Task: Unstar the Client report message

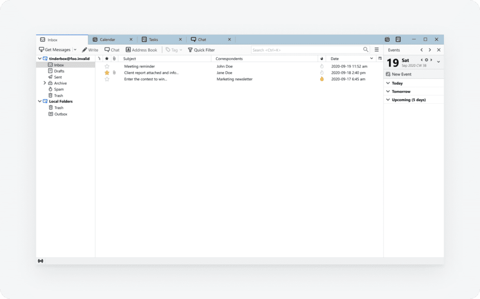Action: [x=107, y=73]
